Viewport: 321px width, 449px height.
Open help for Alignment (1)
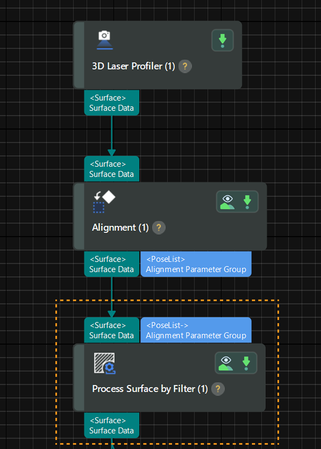pos(159,228)
